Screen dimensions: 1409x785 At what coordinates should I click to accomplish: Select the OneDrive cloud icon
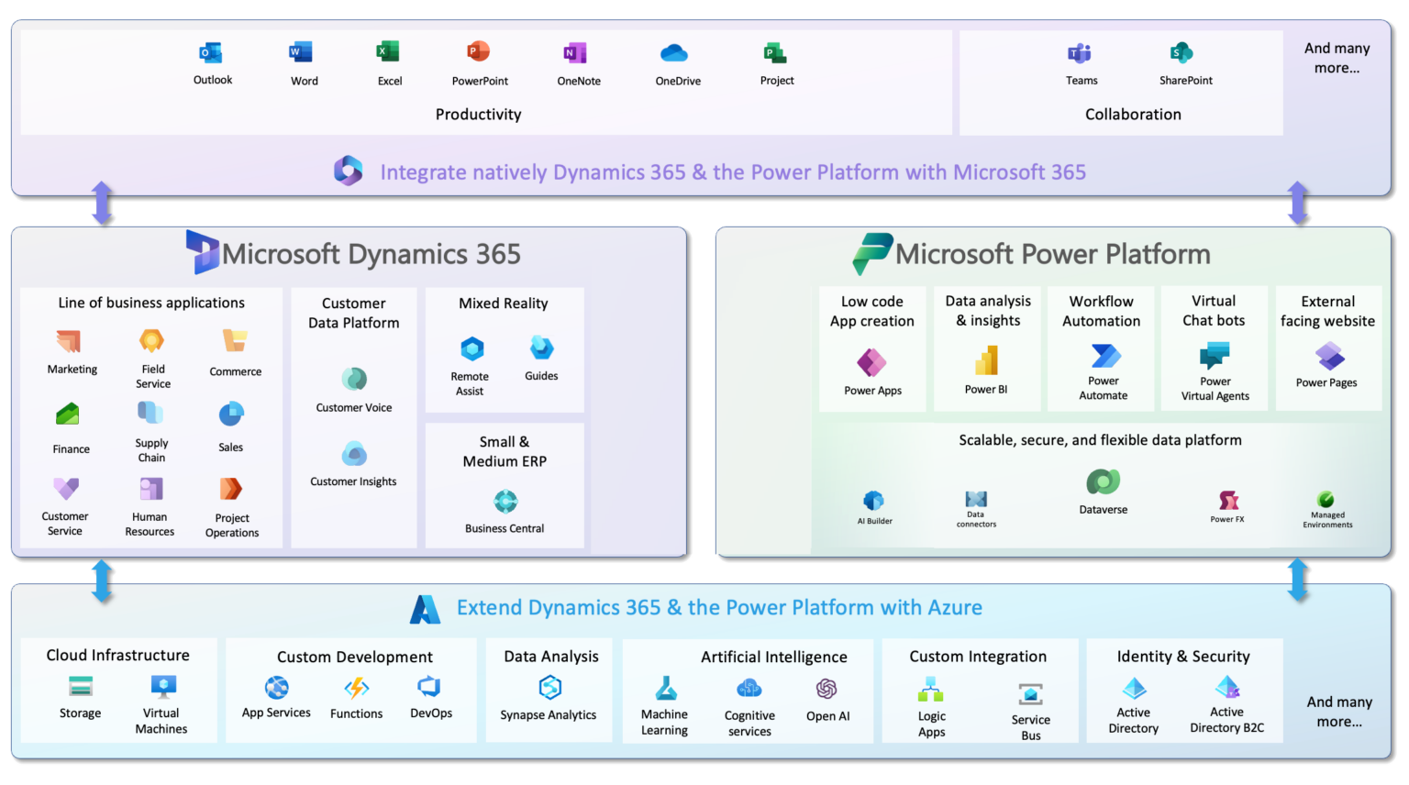pyautogui.click(x=674, y=53)
